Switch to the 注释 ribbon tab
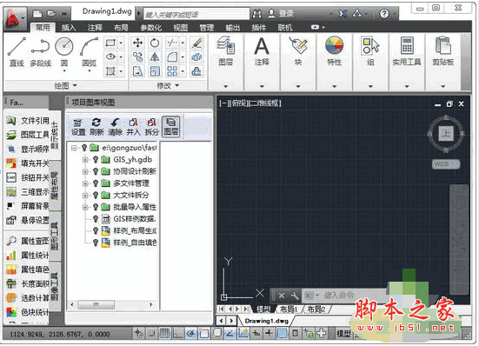The width and height of the screenshot is (479, 346). tap(95, 28)
